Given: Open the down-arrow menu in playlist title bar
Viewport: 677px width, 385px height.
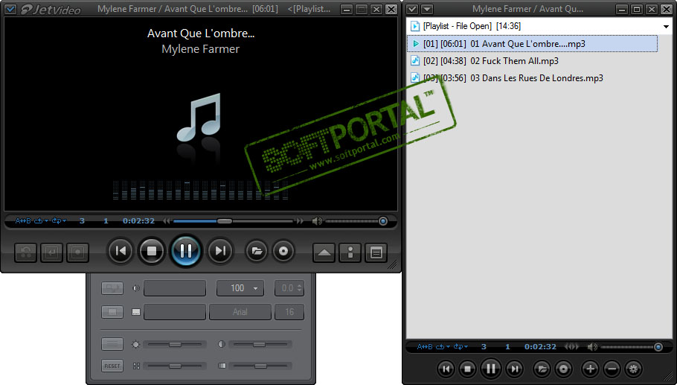Looking at the screenshot, I should 427,9.
